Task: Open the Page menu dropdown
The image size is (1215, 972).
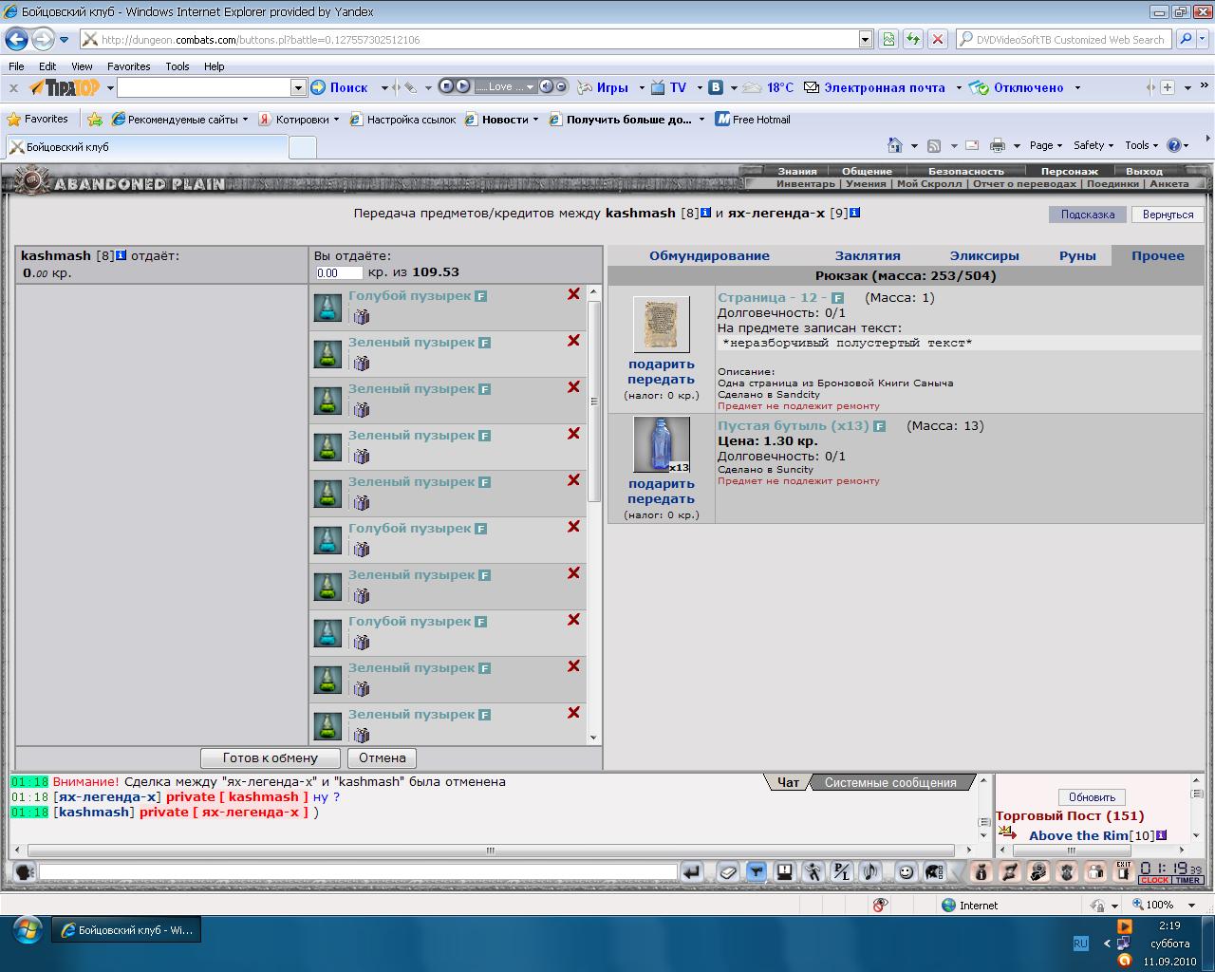Action: pos(1046,145)
